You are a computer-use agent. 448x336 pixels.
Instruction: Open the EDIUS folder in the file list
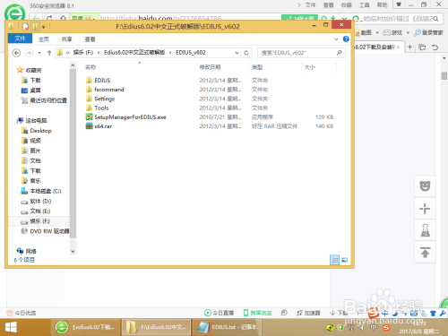[x=102, y=81]
